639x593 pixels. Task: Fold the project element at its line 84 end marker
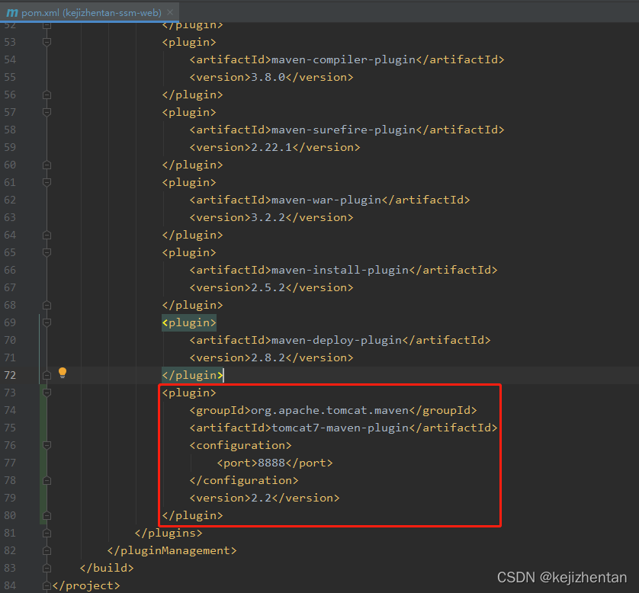(x=47, y=585)
